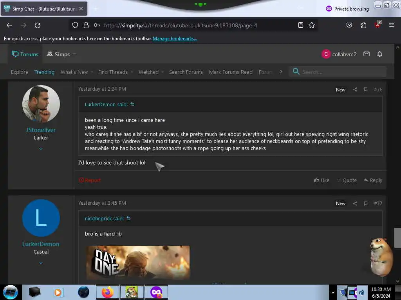Open the media player taskbar icon
This screenshot has height=300, width=401.
tap(58, 292)
